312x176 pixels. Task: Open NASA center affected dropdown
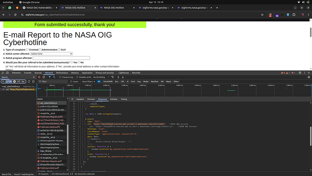tap(51, 54)
